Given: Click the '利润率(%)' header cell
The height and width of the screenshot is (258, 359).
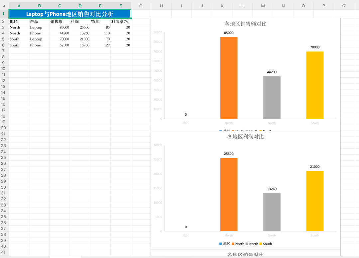Looking at the screenshot, I should [121, 22].
